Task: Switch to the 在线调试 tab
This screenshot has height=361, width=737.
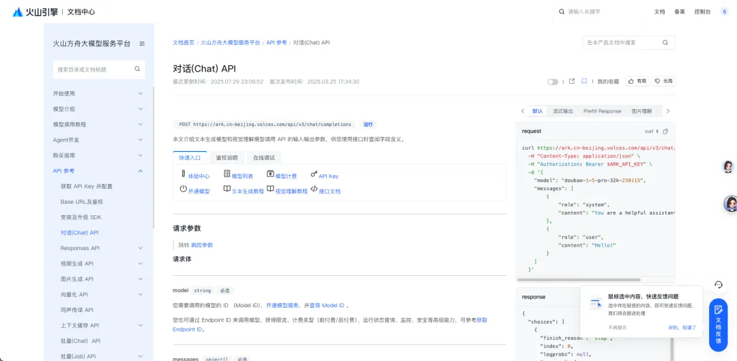Action: tap(263, 158)
